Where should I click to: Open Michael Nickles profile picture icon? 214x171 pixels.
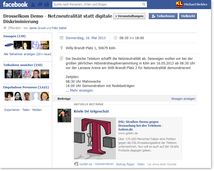coord(179,4)
